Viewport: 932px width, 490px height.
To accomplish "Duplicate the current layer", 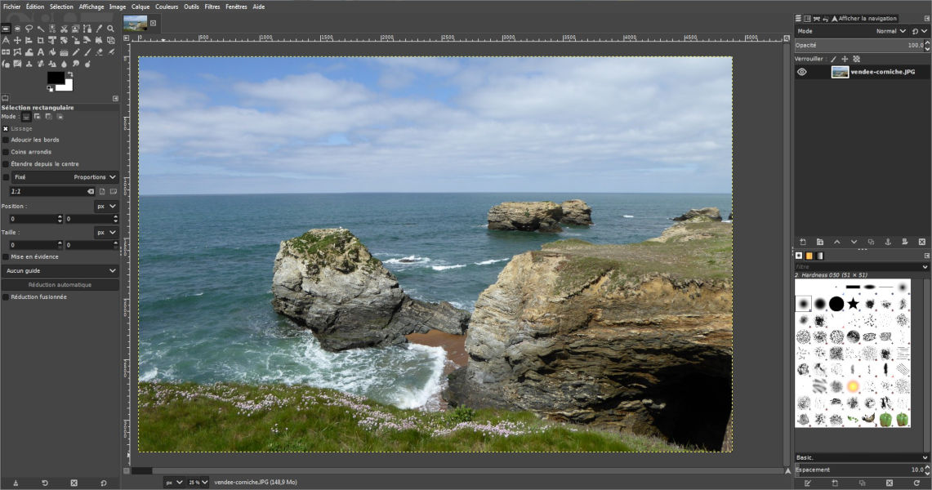I will (871, 242).
